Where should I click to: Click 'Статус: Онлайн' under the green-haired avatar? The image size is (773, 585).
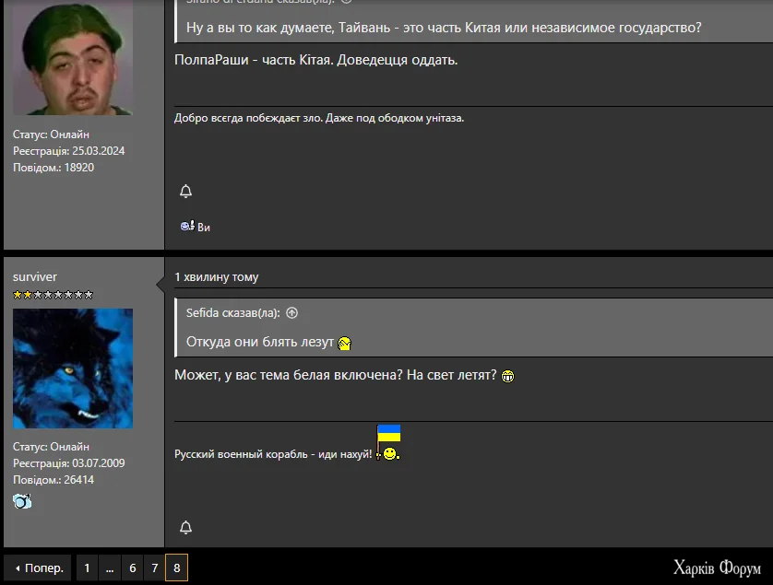click(52, 135)
